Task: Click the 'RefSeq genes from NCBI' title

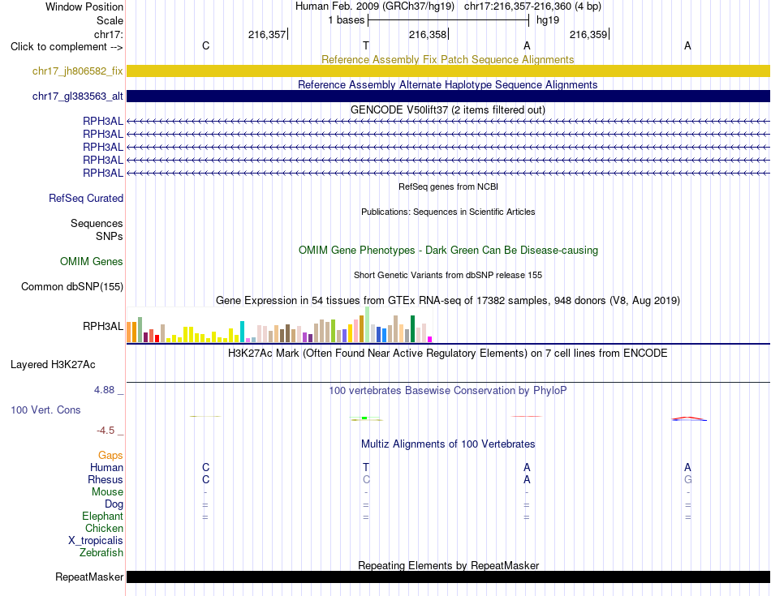Action: point(448,187)
